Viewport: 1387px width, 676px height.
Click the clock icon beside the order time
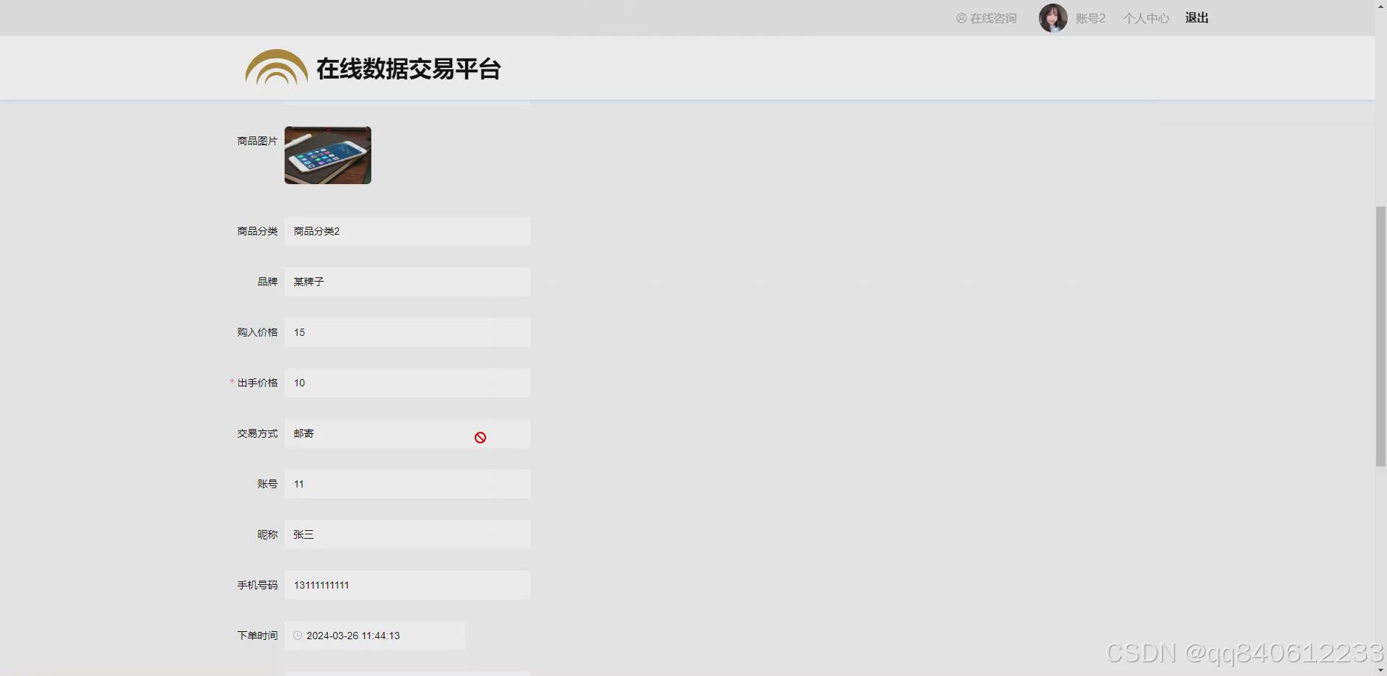(297, 636)
